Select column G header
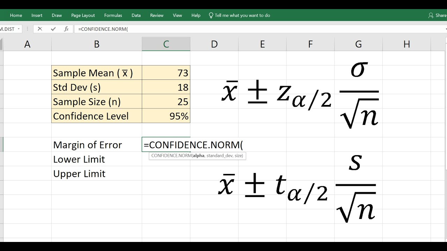This screenshot has width=447, height=251. pos(359,44)
